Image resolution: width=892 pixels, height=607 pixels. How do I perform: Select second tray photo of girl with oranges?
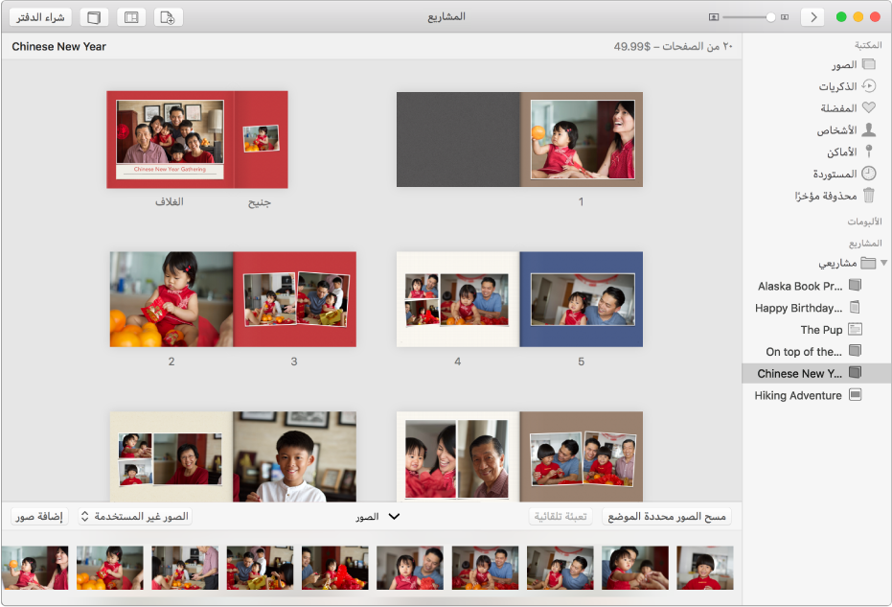(x=110, y=568)
